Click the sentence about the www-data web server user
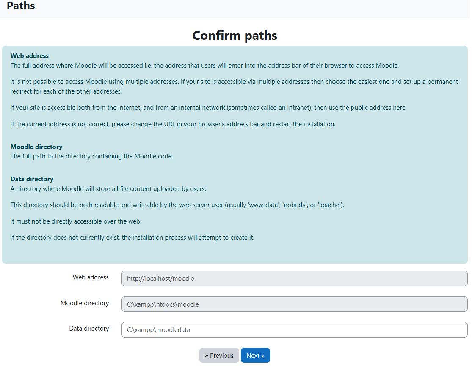Viewport: 472px width, 368px height. 177,205
